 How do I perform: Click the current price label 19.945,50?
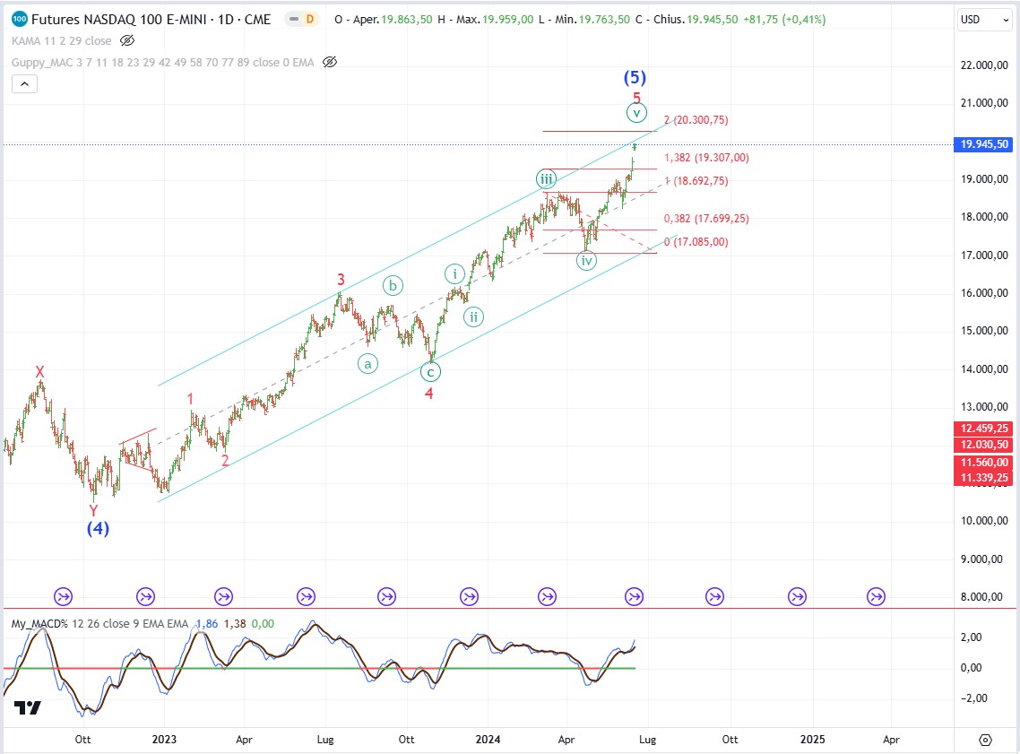[984, 144]
